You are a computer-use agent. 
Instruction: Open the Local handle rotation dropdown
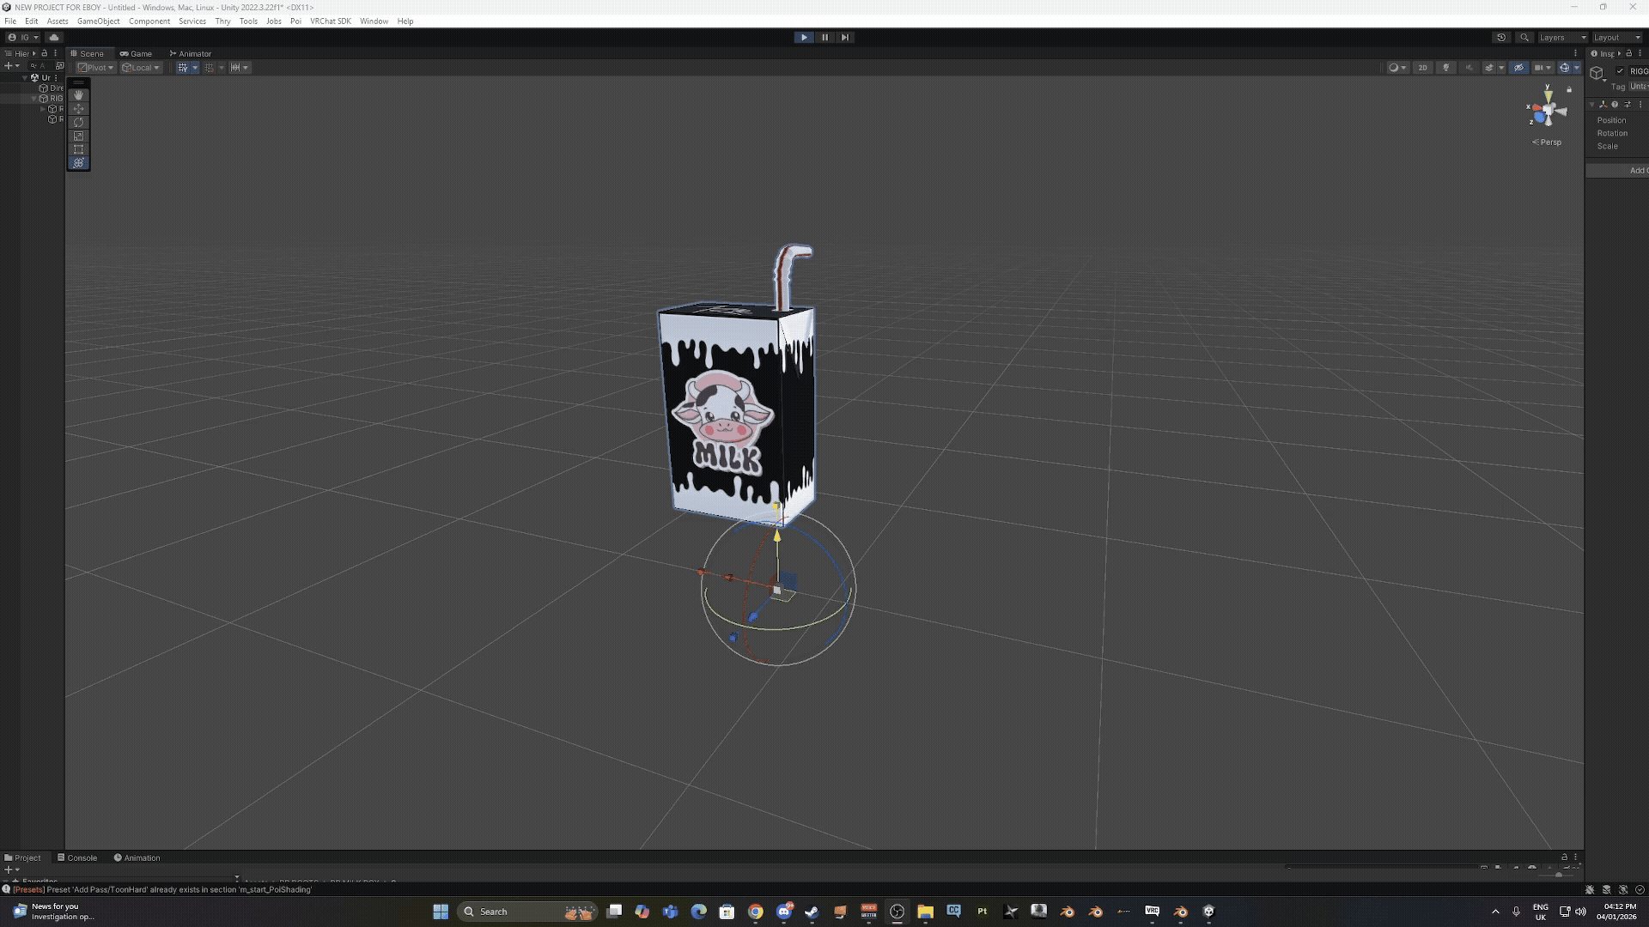140,67
